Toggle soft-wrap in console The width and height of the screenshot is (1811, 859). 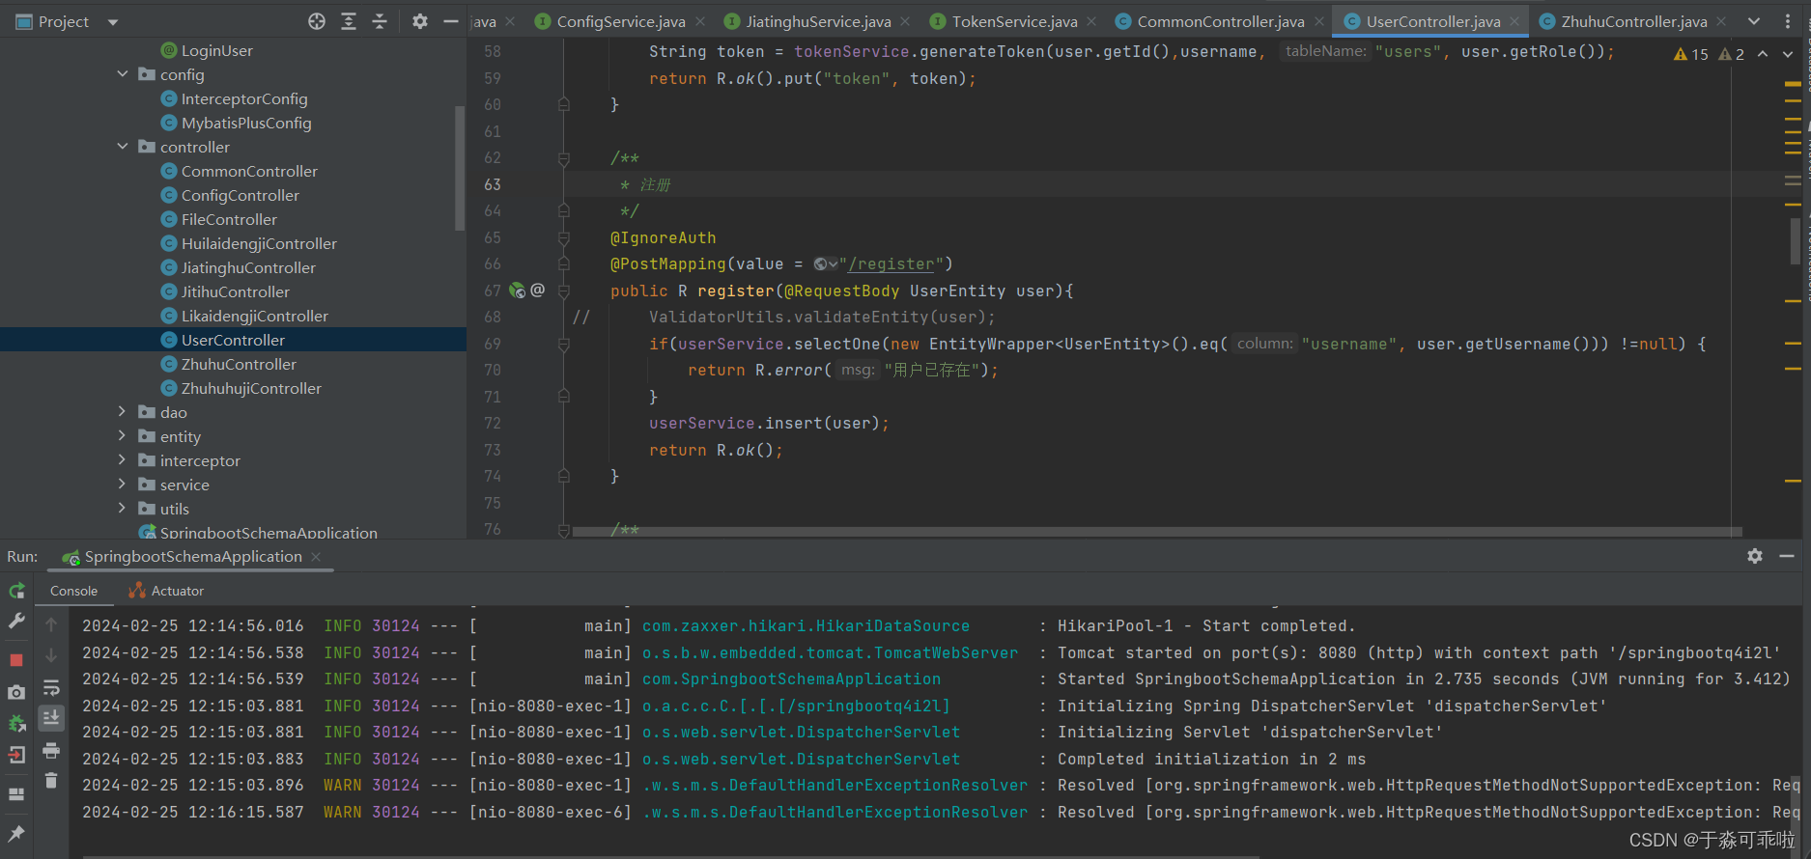tap(51, 688)
